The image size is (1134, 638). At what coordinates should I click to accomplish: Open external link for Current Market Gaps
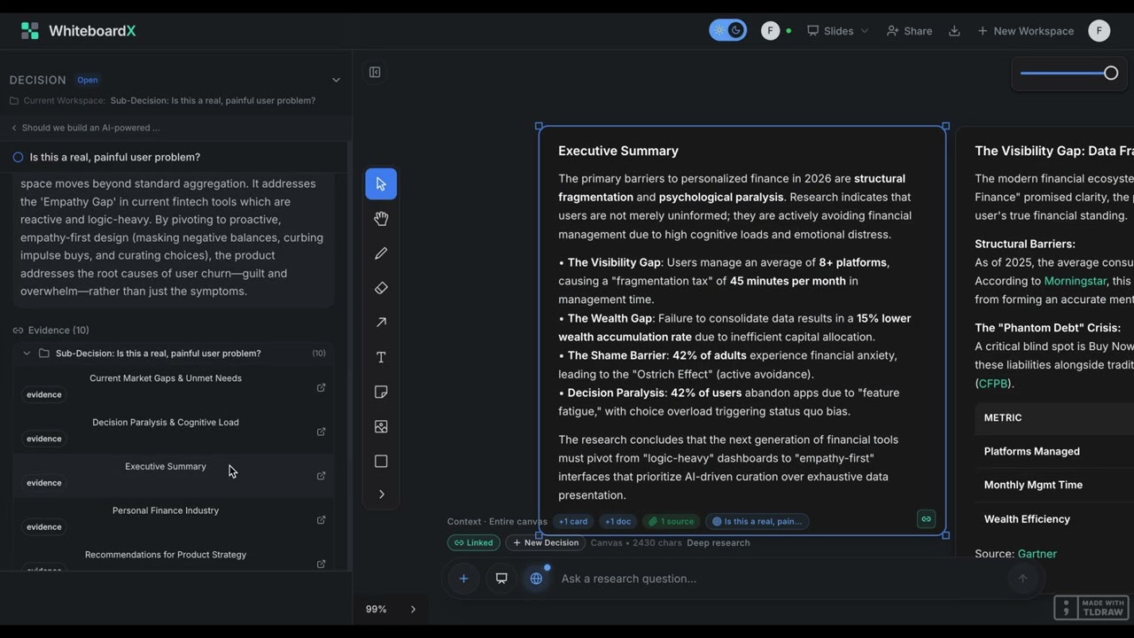pos(321,387)
